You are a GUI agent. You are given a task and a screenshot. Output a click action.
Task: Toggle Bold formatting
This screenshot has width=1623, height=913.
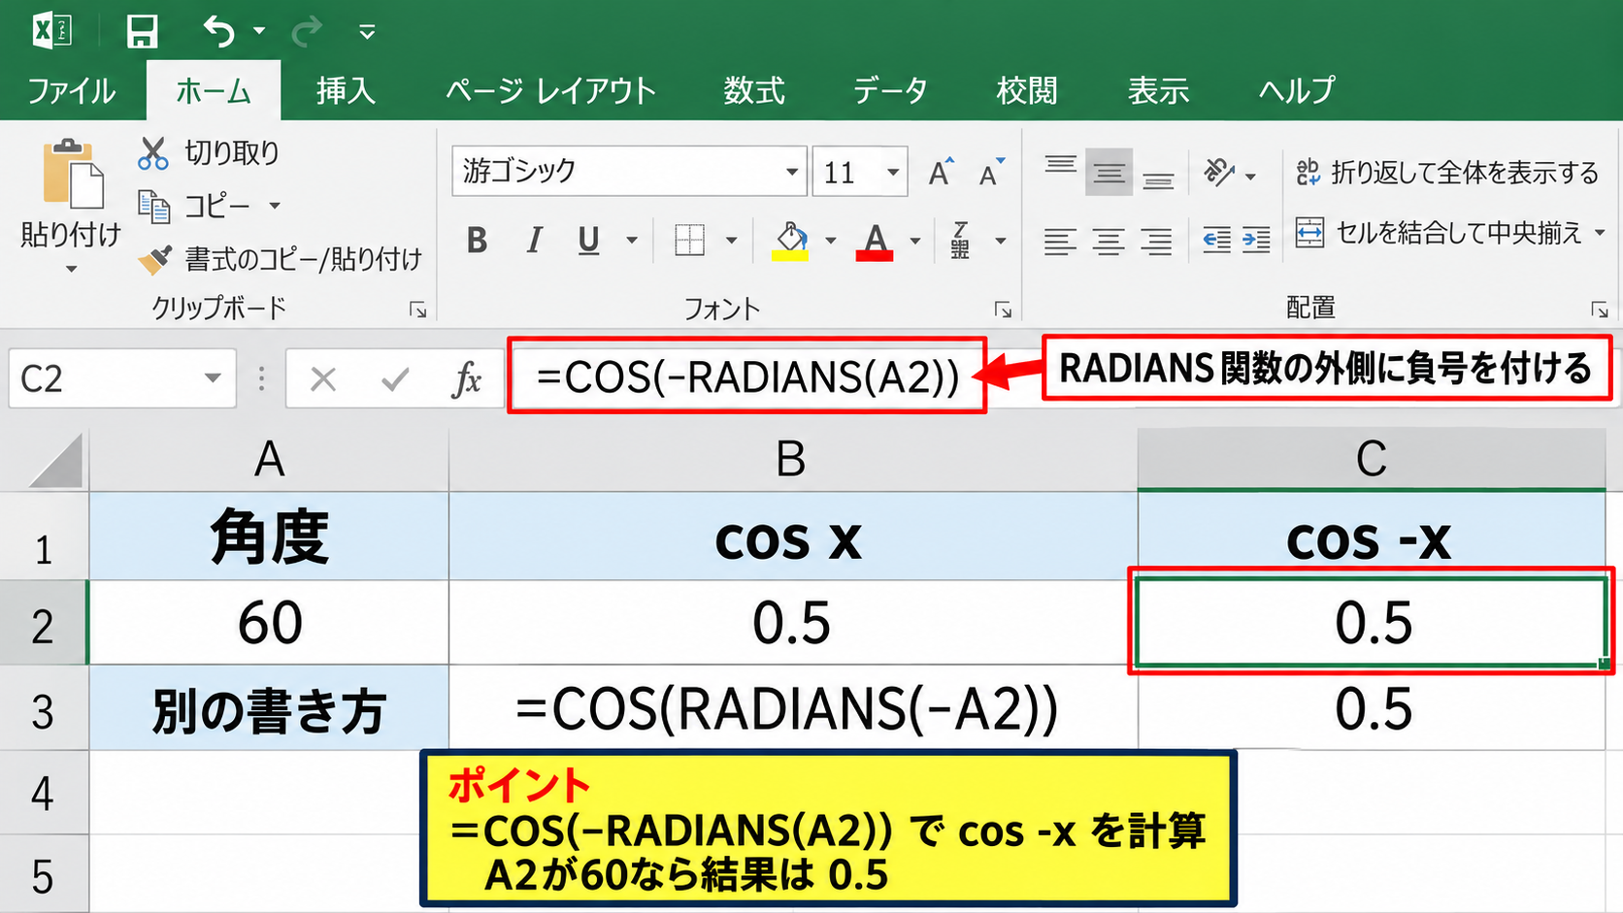(x=477, y=240)
